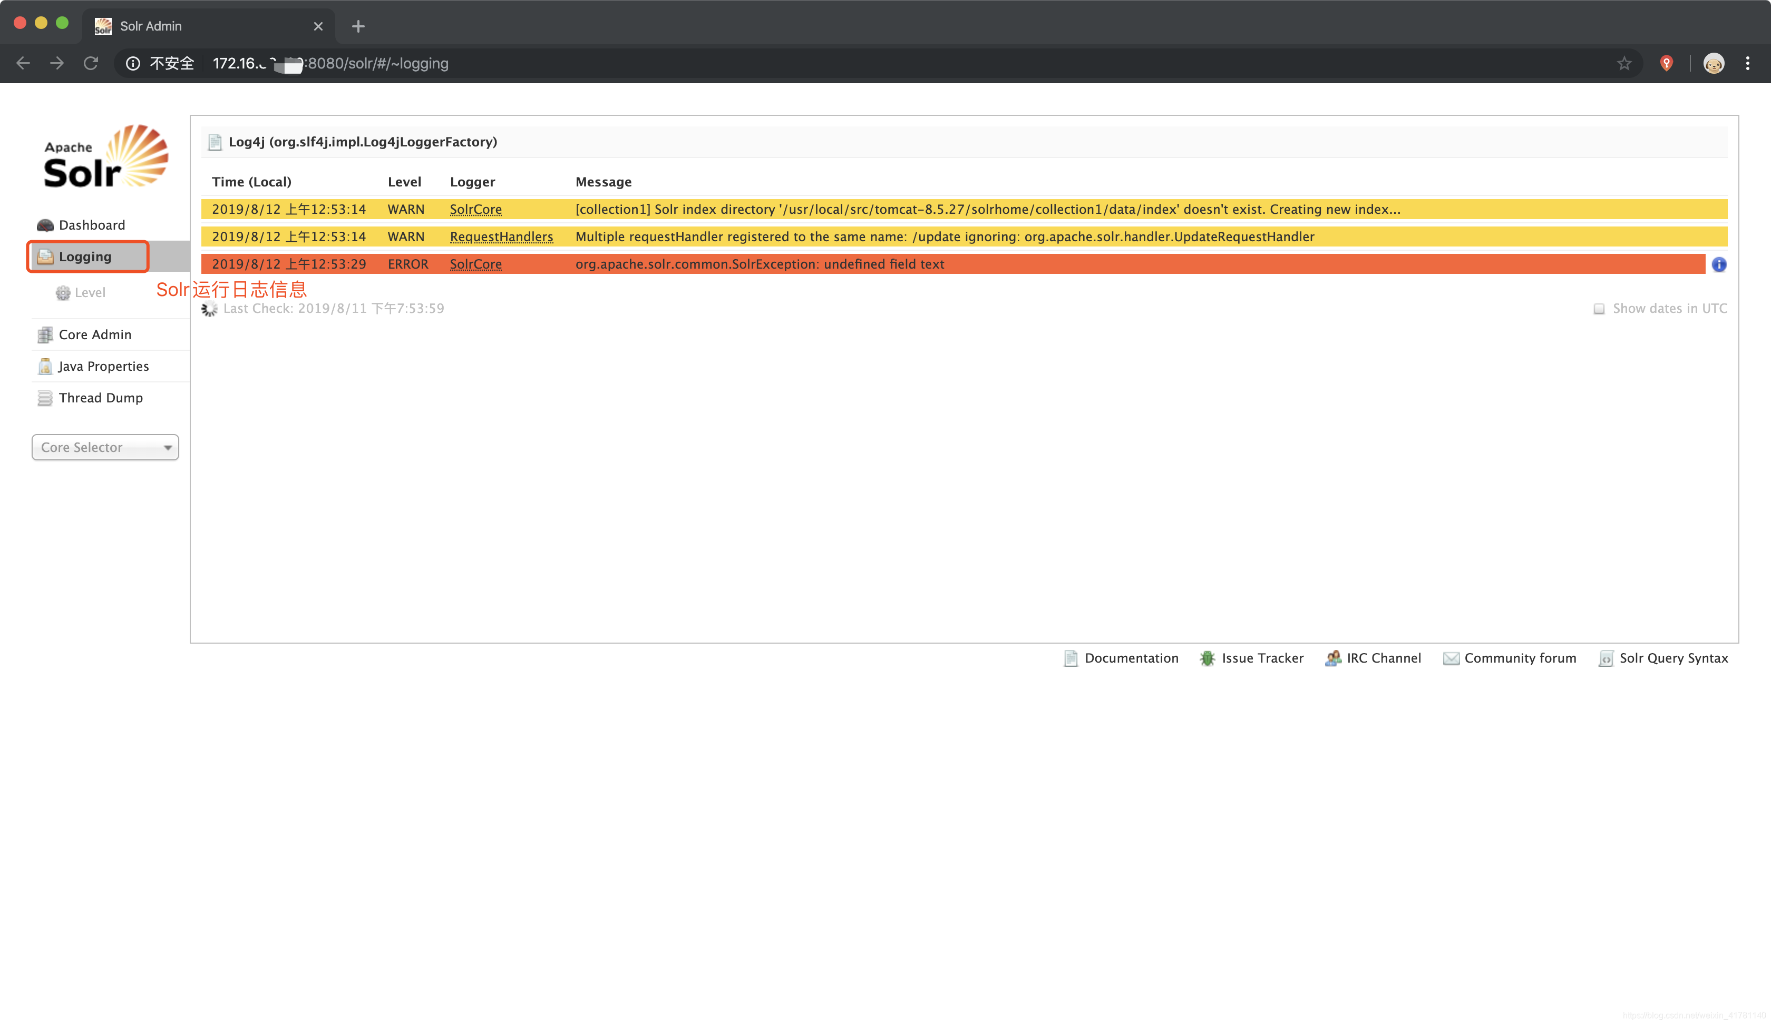The width and height of the screenshot is (1771, 1025).
Task: Select the Solr Admin browser tab
Action: pos(209,27)
